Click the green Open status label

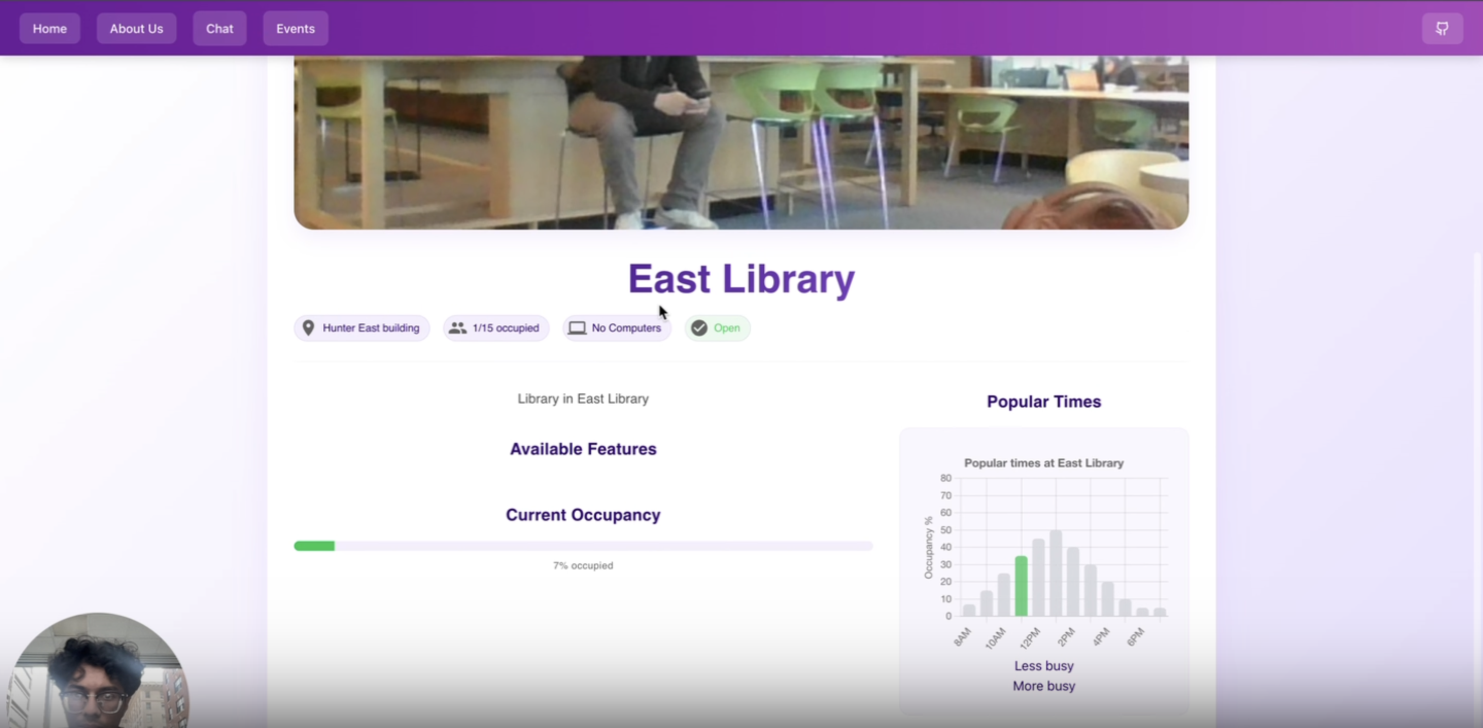pyautogui.click(x=727, y=328)
